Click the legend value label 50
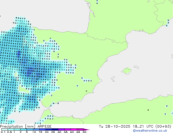173x133 pixels. (84, 132)
